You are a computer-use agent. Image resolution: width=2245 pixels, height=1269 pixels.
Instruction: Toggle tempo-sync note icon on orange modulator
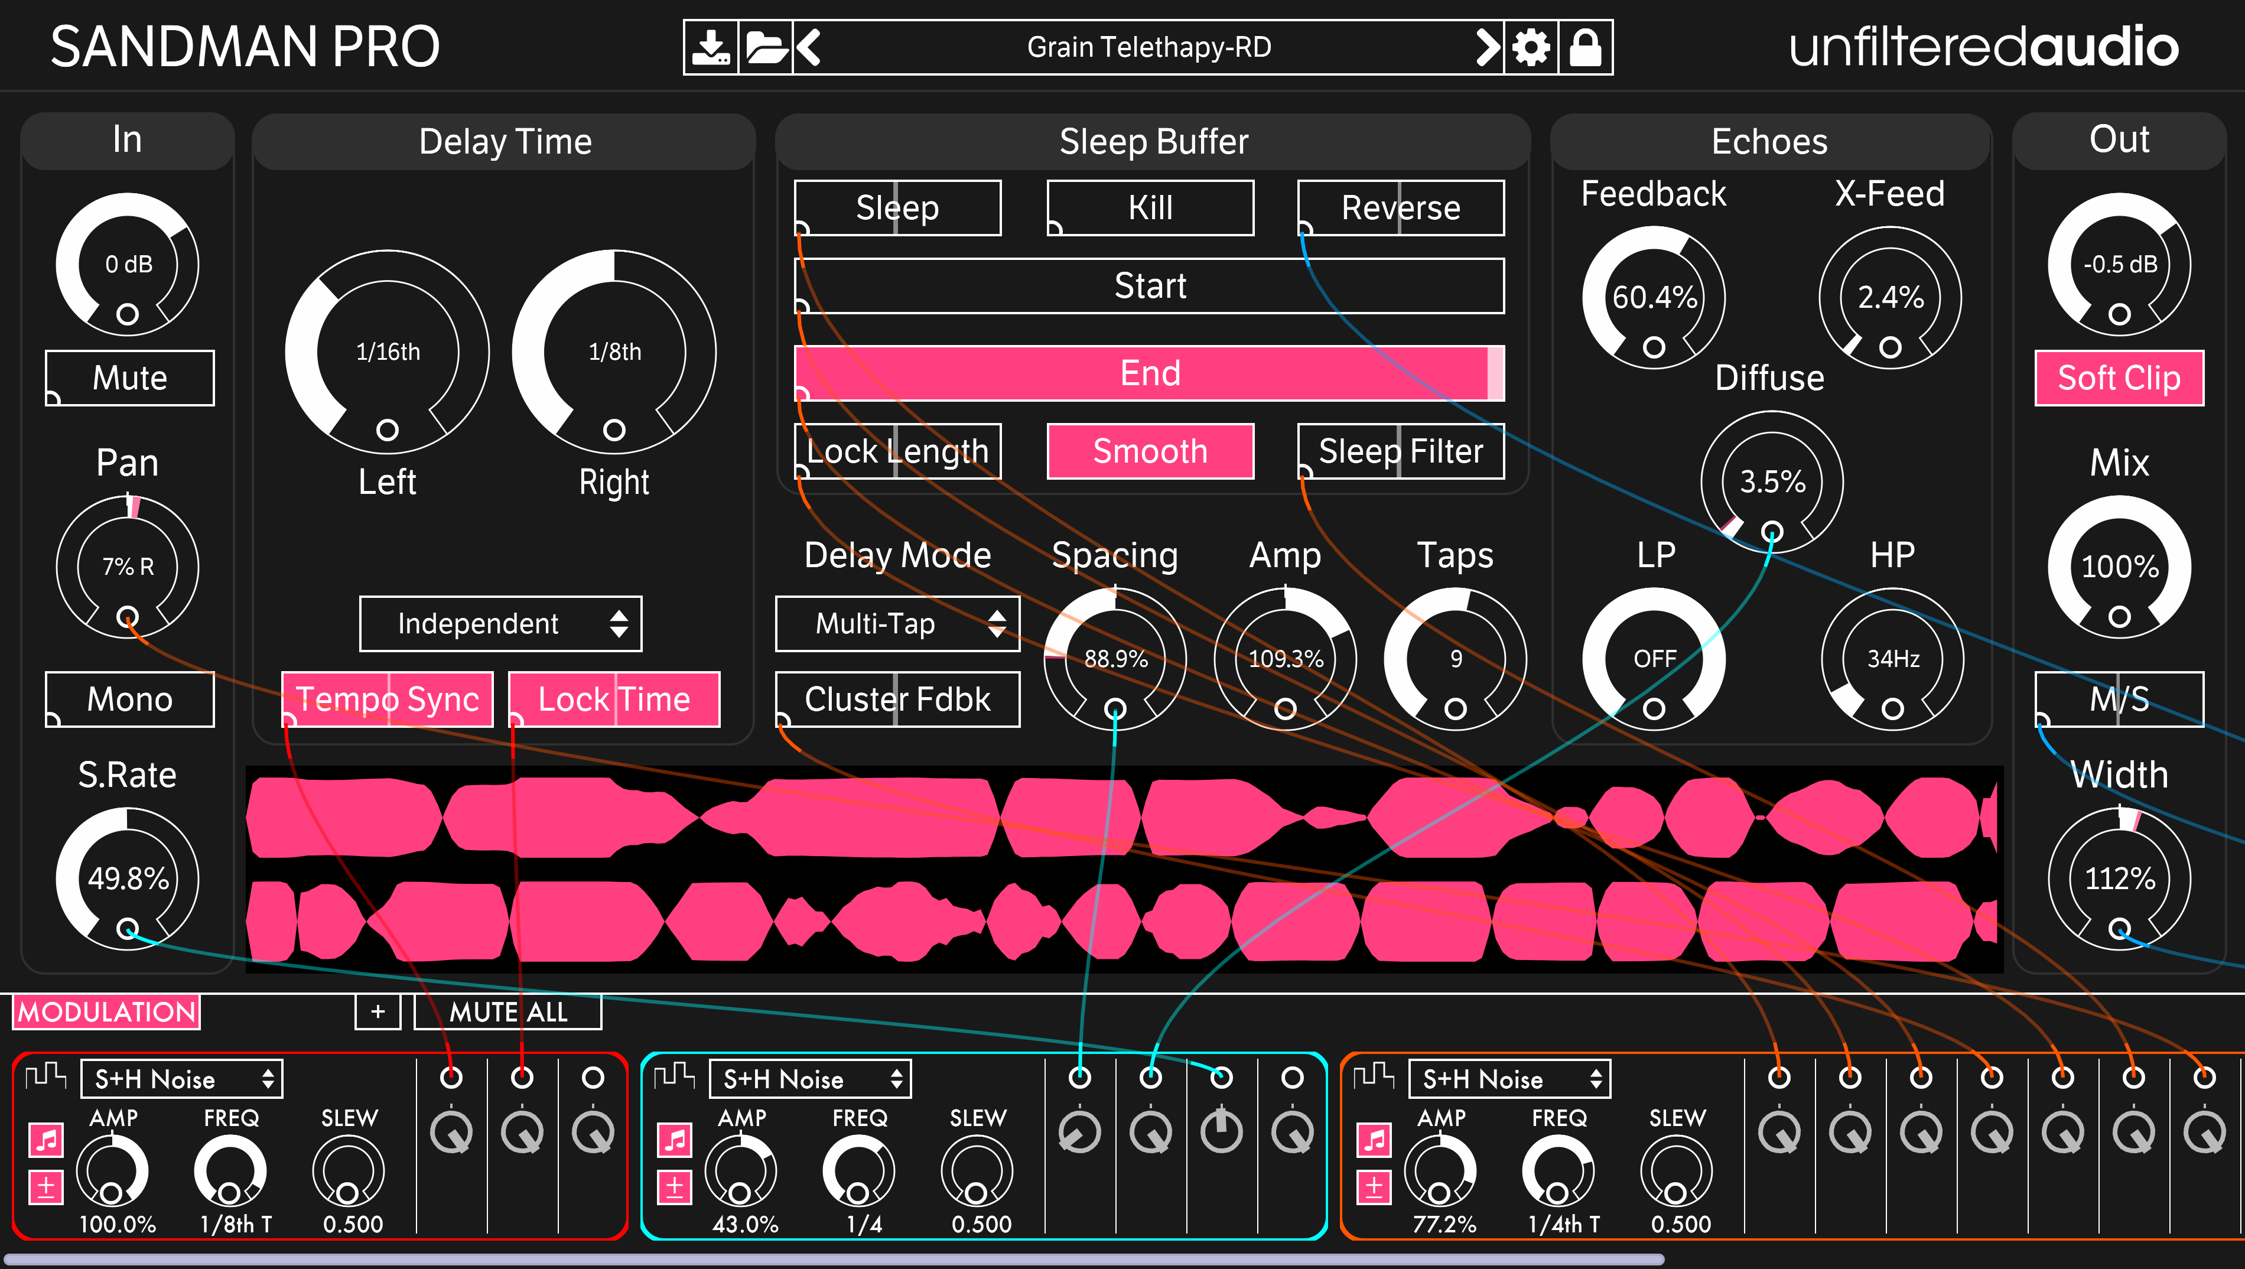(x=1374, y=1139)
